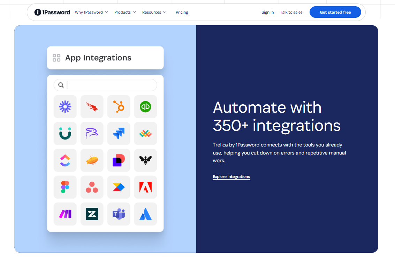Image resolution: width=395 pixels, height=271 pixels.
Task: Select the Microsoft Teams integration icon
Action: 119,214
